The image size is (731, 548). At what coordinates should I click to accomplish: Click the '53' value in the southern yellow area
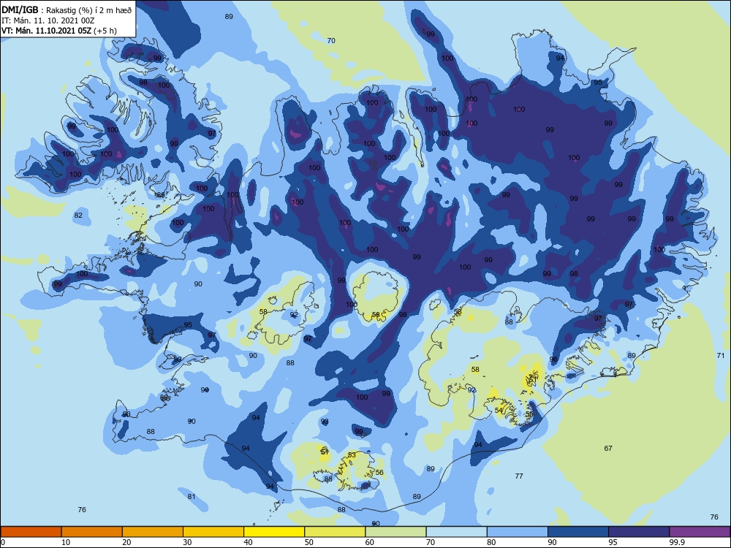pos(352,454)
